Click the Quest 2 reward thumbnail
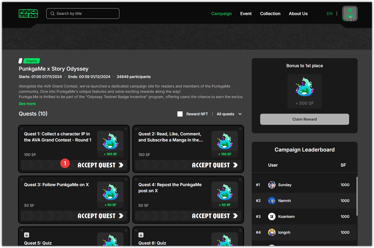374x248 pixels. [224, 144]
